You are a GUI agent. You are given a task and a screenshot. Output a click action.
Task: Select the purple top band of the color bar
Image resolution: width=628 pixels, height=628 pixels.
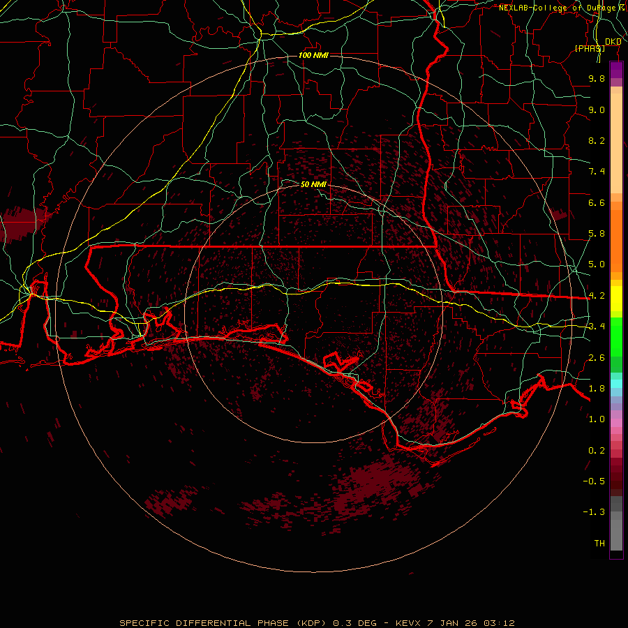click(616, 70)
